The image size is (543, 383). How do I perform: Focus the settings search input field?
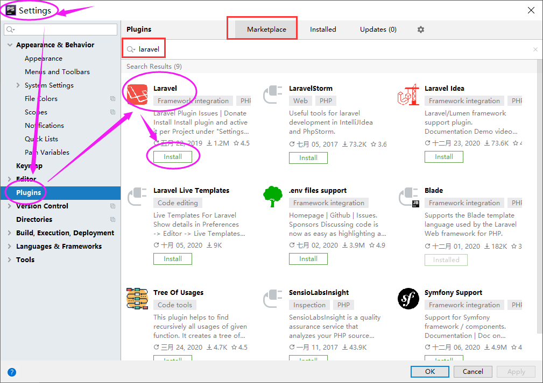tap(61, 30)
